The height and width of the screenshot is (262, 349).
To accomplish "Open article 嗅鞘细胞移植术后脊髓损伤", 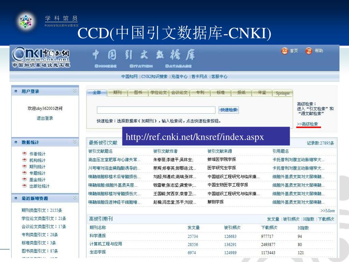I will (x=114, y=176).
